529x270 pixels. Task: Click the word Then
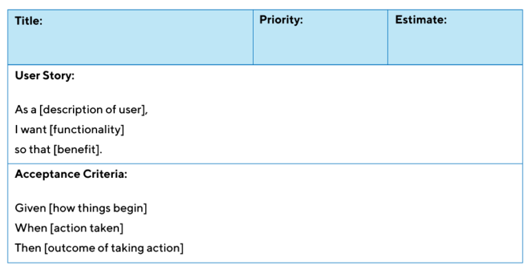[x=28, y=248]
